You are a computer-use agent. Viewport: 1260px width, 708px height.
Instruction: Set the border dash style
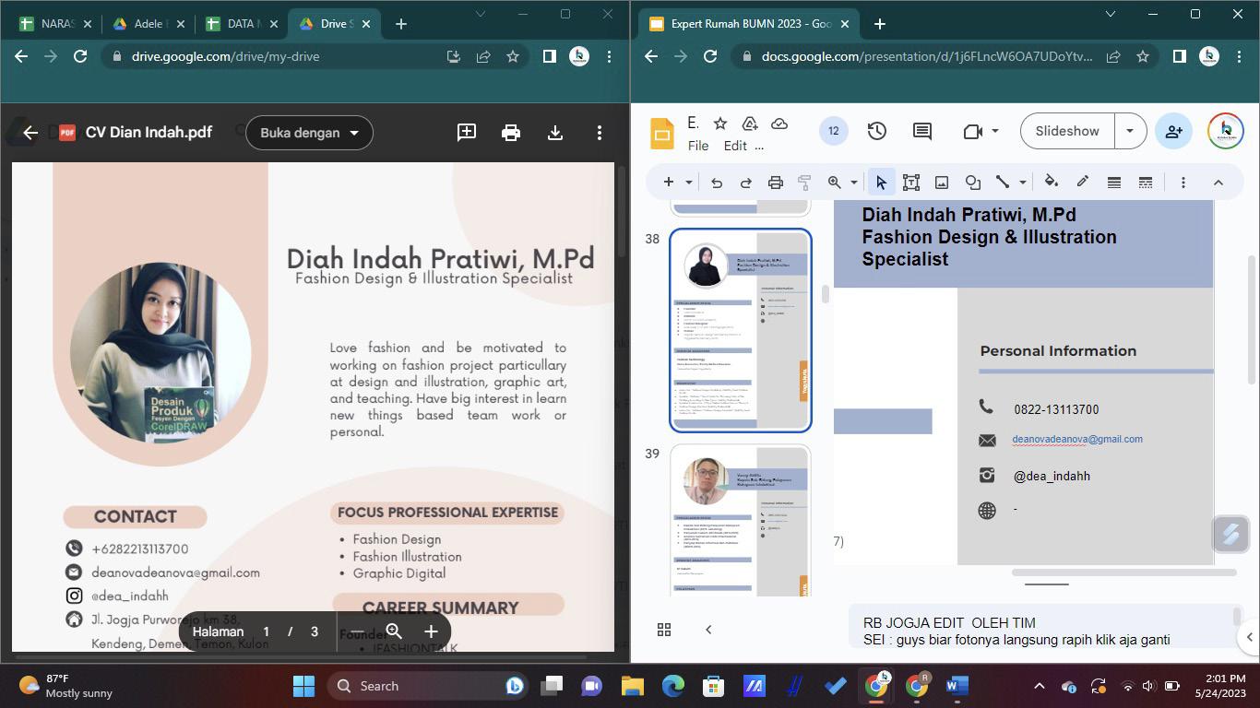[1146, 183]
